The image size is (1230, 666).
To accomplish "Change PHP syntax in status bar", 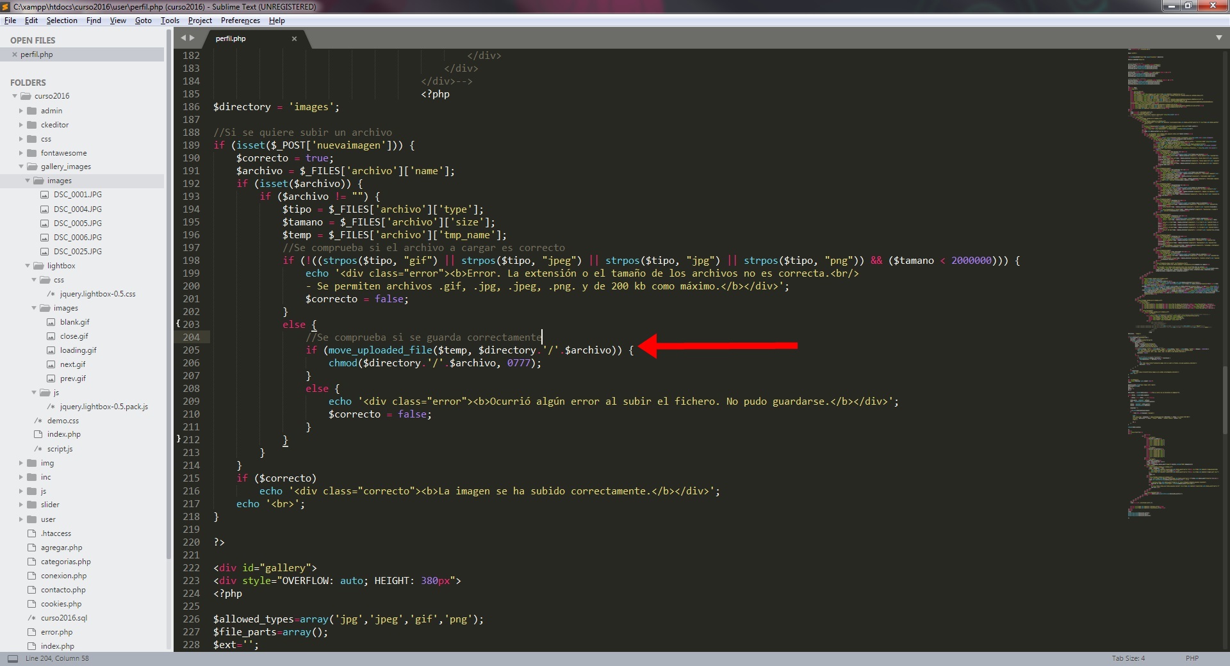I will [x=1192, y=658].
